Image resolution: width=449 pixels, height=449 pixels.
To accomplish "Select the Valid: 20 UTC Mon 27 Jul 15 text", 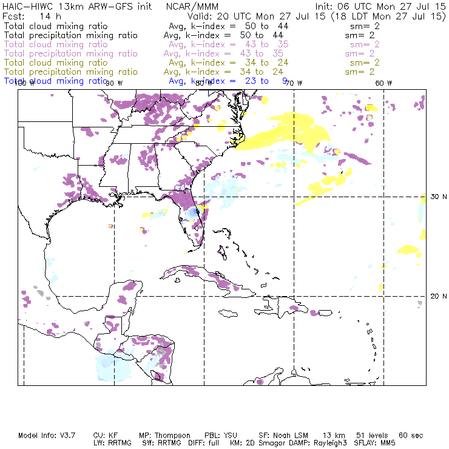I will click(256, 16).
